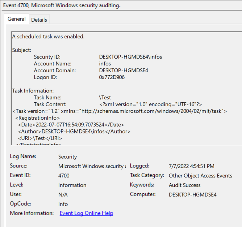Click the Computer: field label
Image resolution: width=242 pixels, height=227 pixels.
pos(143,194)
